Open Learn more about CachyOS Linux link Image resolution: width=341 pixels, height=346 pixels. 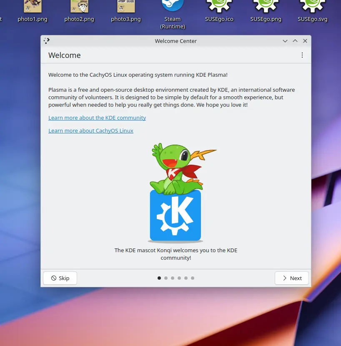point(91,130)
